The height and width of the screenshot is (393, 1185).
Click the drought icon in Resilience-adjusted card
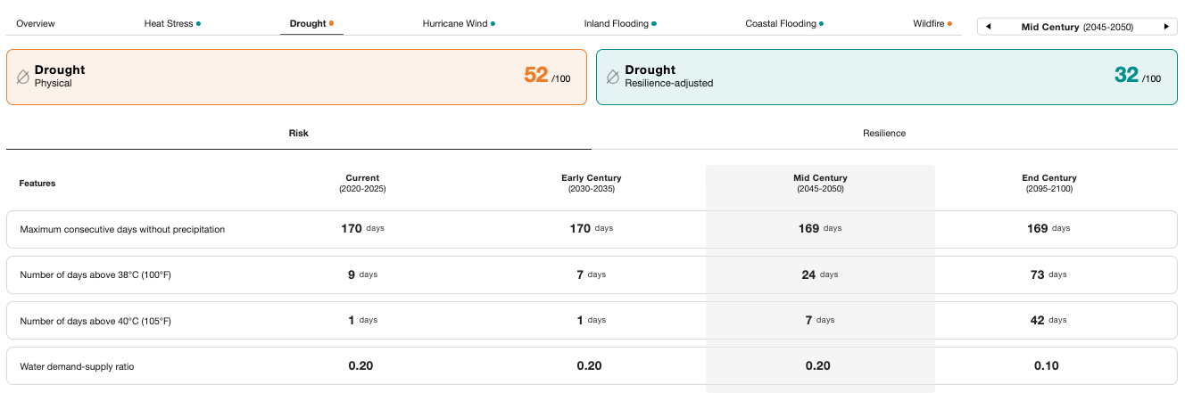[613, 77]
